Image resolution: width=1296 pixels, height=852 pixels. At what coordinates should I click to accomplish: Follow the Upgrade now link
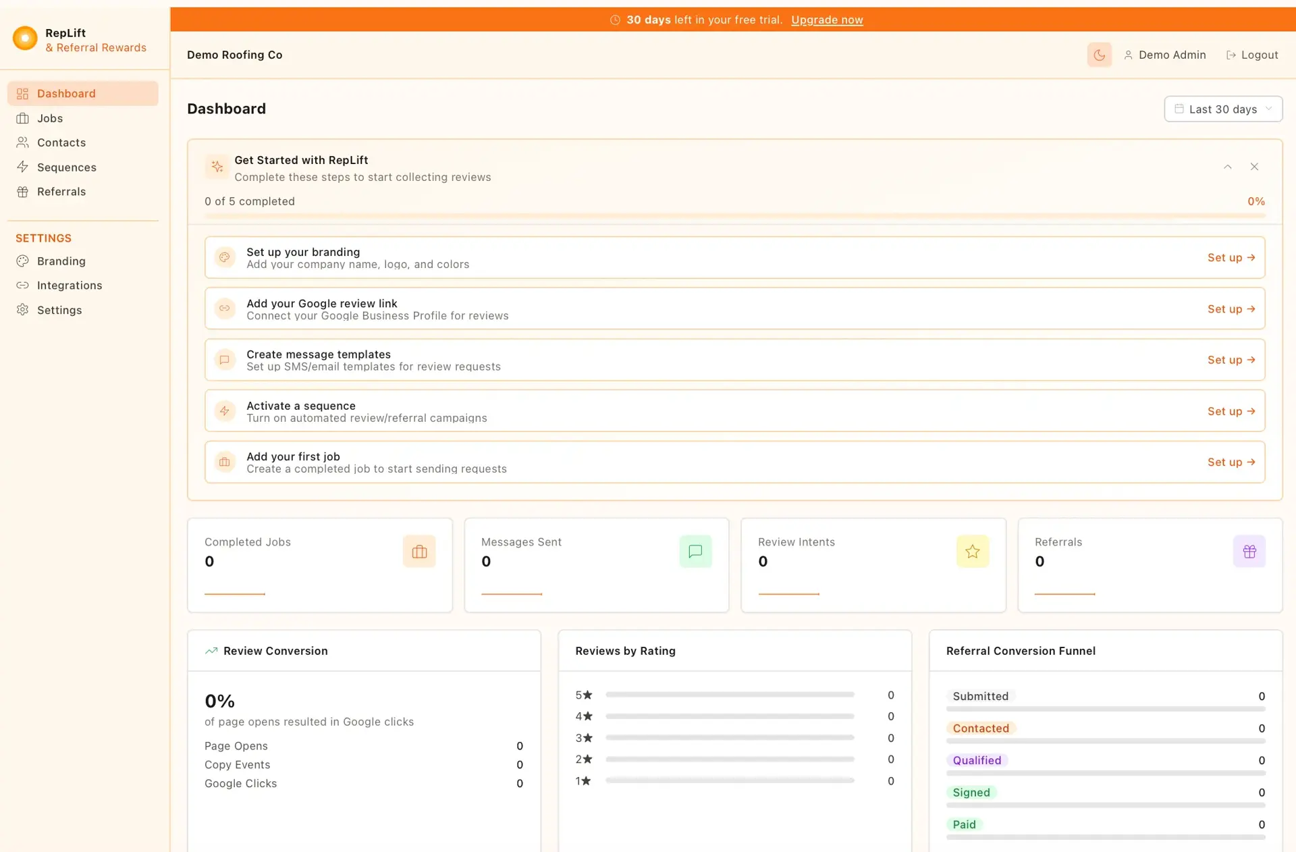[x=827, y=20]
